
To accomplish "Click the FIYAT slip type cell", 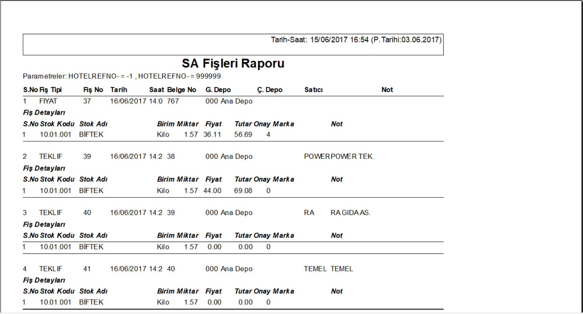I will (x=48, y=101).
